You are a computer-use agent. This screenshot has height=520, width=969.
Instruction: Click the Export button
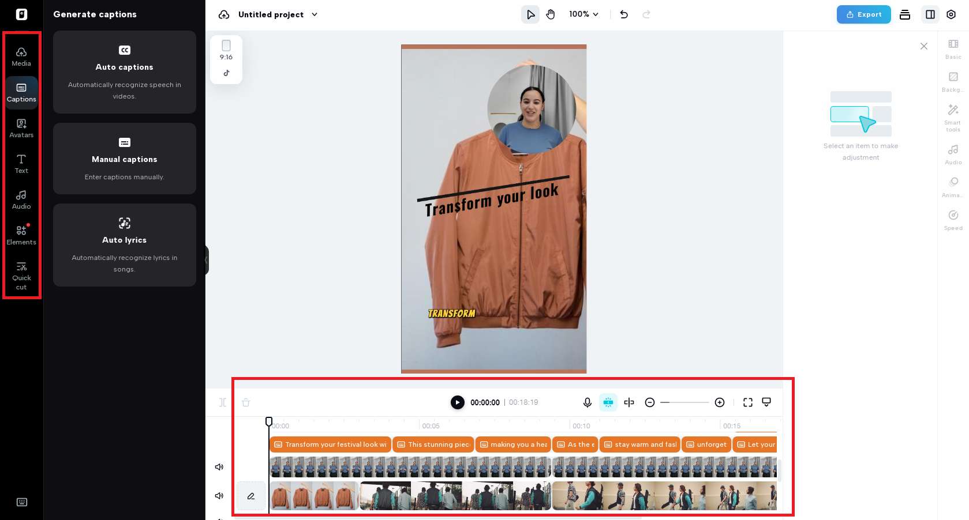(x=863, y=14)
